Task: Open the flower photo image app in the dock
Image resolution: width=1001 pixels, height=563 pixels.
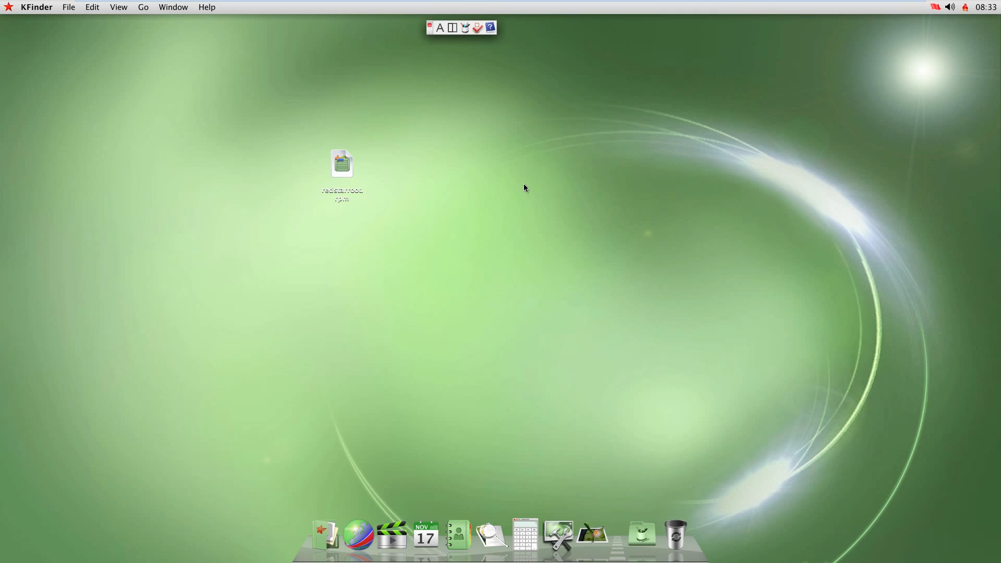Action: (x=592, y=534)
